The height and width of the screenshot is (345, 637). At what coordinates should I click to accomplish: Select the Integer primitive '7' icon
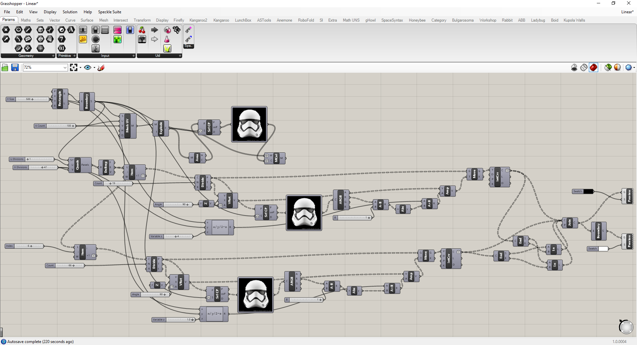pos(62,39)
